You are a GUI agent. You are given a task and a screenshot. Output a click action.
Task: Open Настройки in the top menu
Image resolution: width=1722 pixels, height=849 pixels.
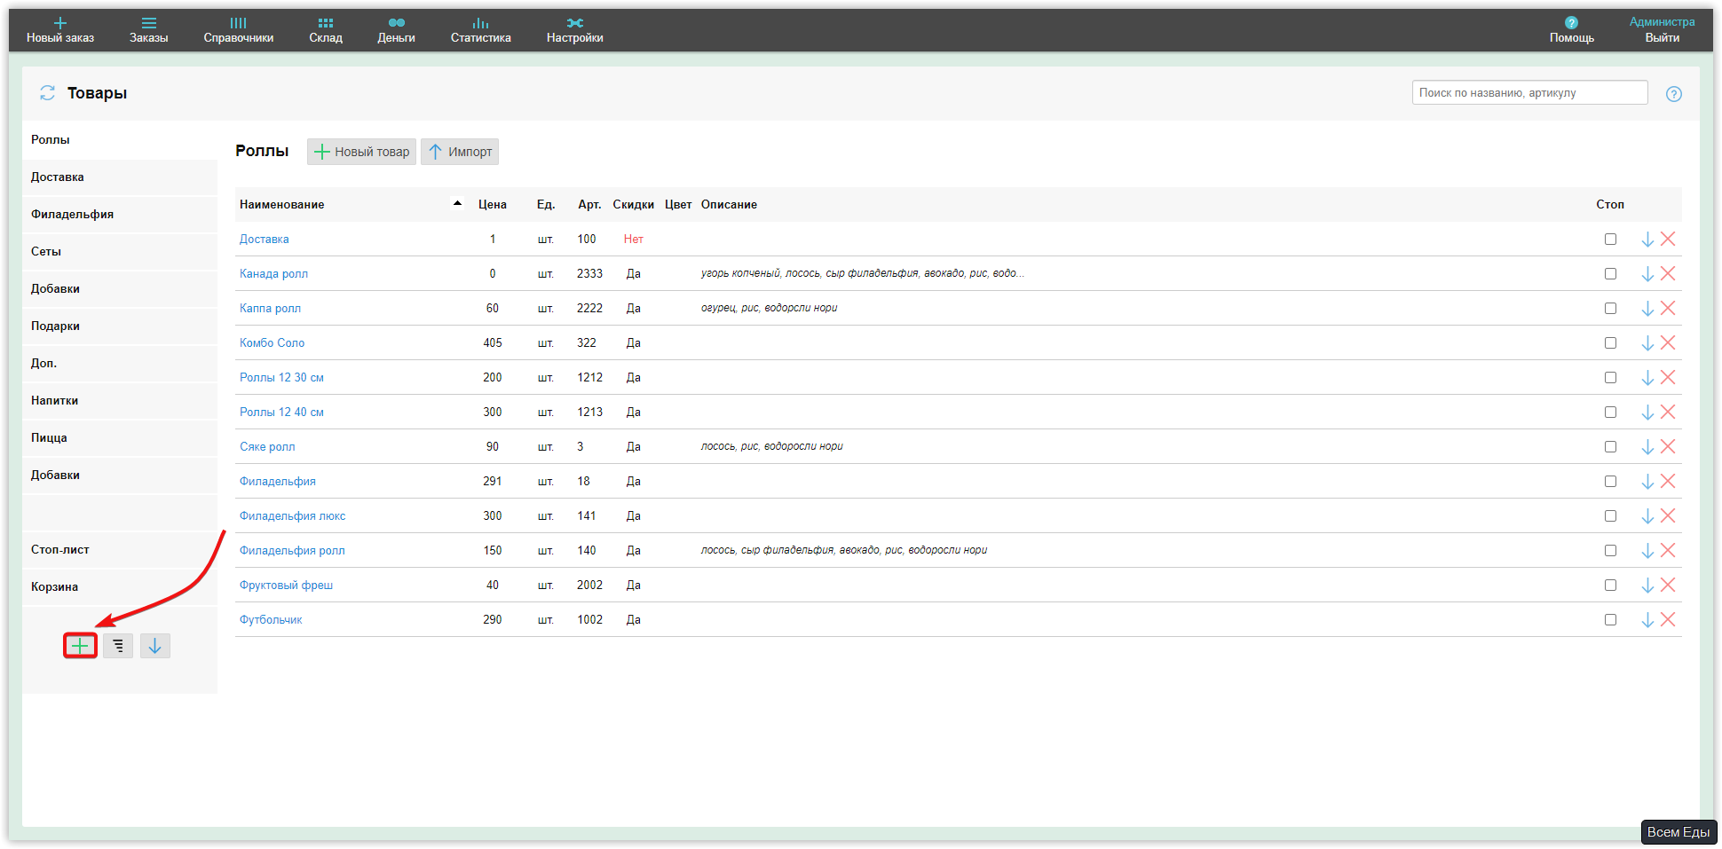click(x=575, y=30)
